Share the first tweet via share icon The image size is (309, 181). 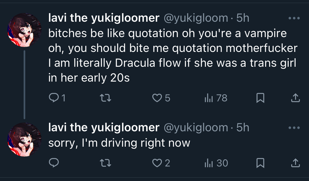tap(295, 98)
